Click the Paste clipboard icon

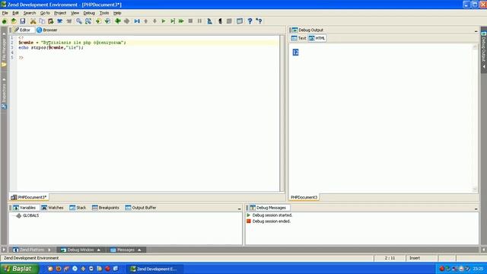[x=51, y=21]
